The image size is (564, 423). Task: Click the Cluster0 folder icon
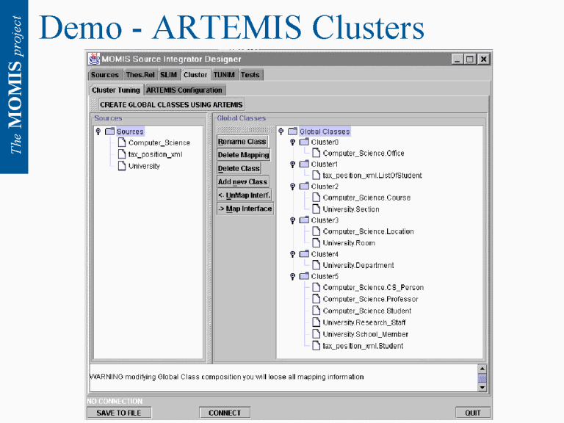[x=303, y=142]
